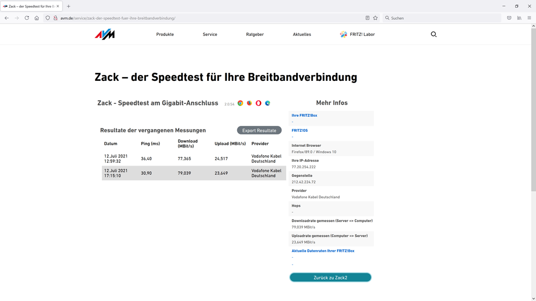This screenshot has width=536, height=301.
Task: Click ping value 30,90
Action: coord(146,173)
